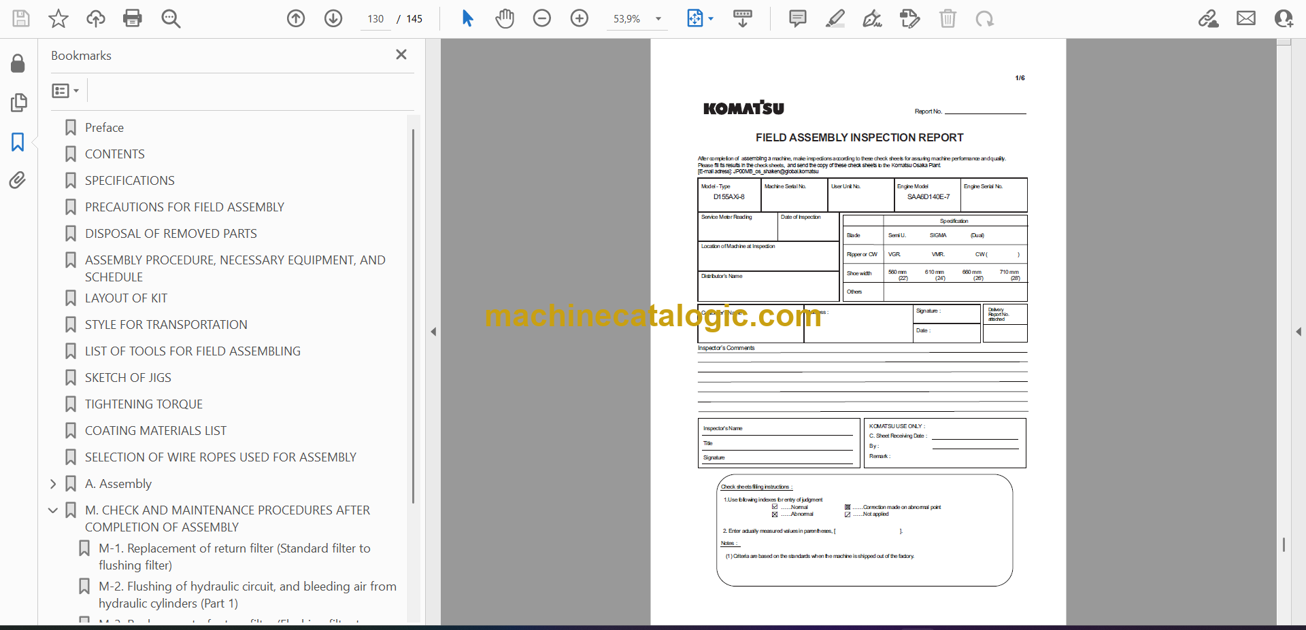Expand the A. Assembly bookmark
Viewport: 1306px width, 630px height.
click(x=53, y=484)
